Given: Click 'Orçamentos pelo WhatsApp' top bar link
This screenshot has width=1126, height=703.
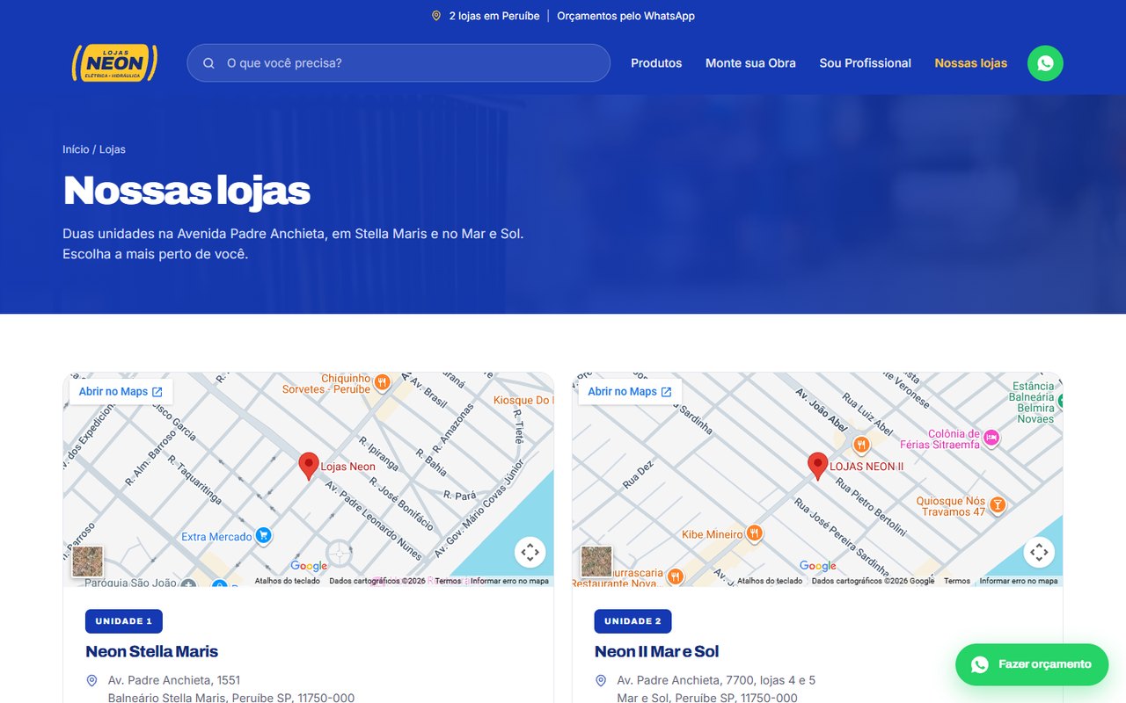Looking at the screenshot, I should tap(625, 16).
